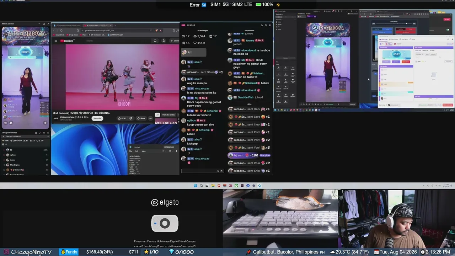Click the '2/2' goal card in chat

pos(193,52)
